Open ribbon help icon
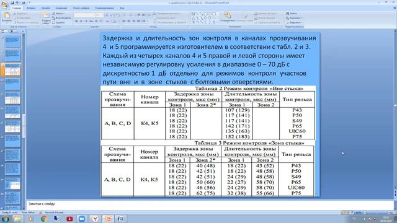Screen dimensions: 397x223 pos(395,8)
